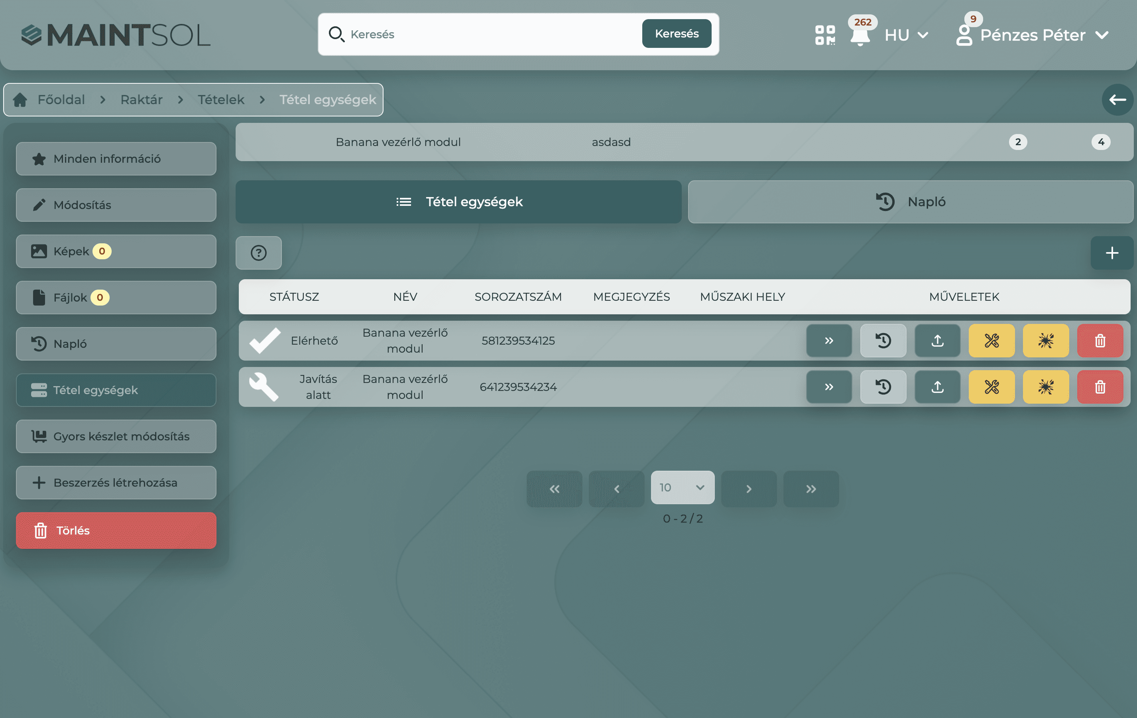The height and width of the screenshot is (718, 1137).
Task: Expand the HU language dropdown
Action: [906, 35]
